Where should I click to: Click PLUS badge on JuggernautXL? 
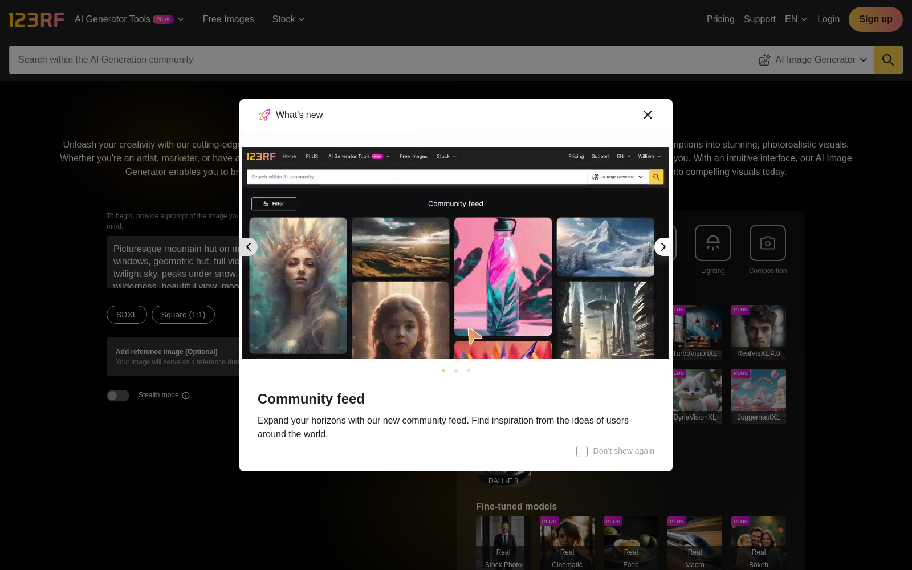click(740, 373)
